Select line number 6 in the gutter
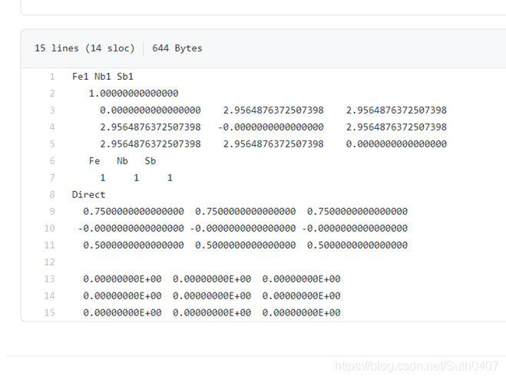 click(52, 161)
